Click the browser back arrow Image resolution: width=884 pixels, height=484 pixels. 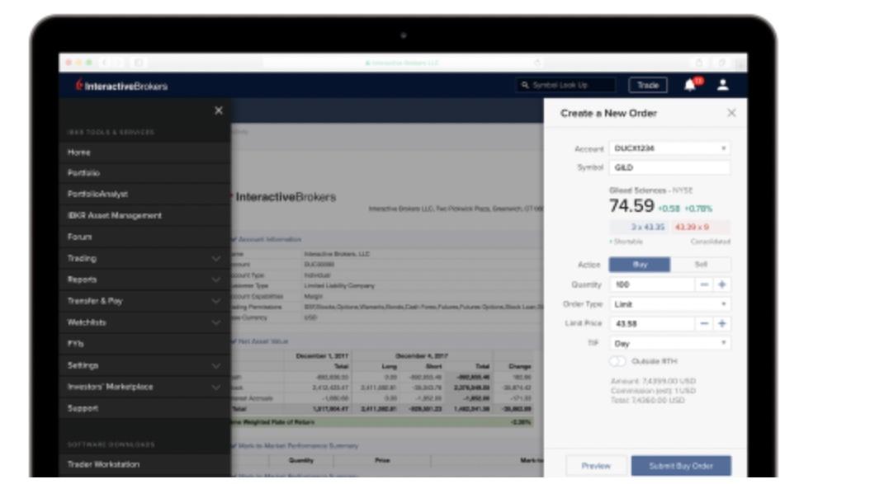click(104, 63)
